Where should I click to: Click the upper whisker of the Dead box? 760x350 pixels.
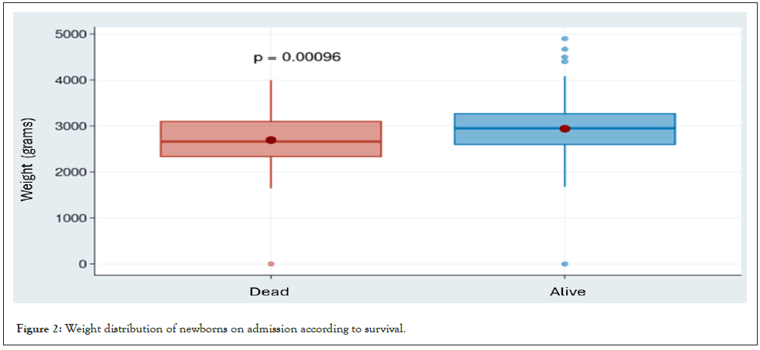click(x=271, y=100)
